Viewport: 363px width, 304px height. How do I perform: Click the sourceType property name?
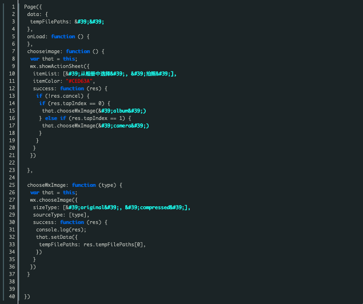tap(48, 215)
